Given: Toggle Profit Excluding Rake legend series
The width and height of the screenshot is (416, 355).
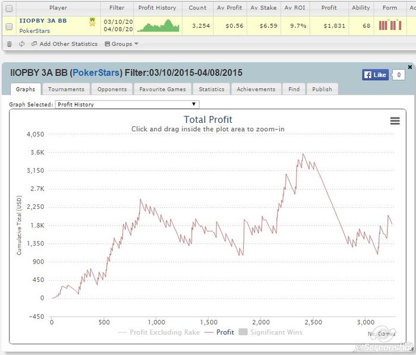Looking at the screenshot, I should 159,332.
